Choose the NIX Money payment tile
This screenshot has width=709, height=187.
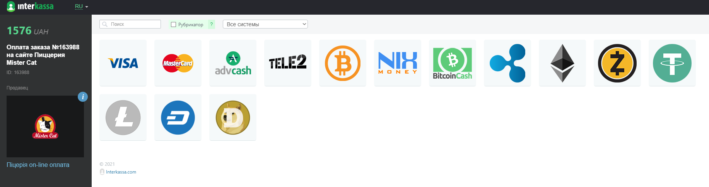398,63
